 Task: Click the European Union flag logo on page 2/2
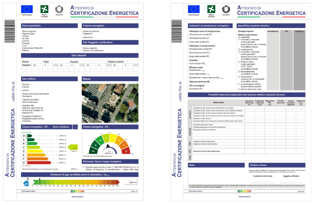pos(194,9)
